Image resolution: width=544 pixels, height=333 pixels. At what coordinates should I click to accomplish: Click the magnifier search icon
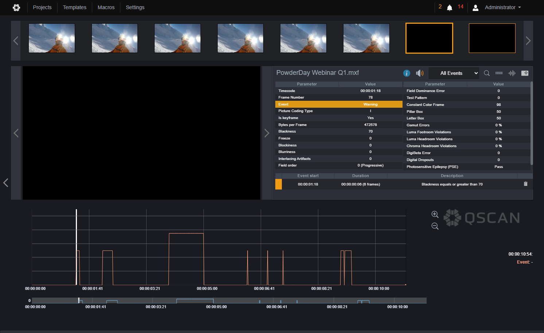click(x=487, y=73)
